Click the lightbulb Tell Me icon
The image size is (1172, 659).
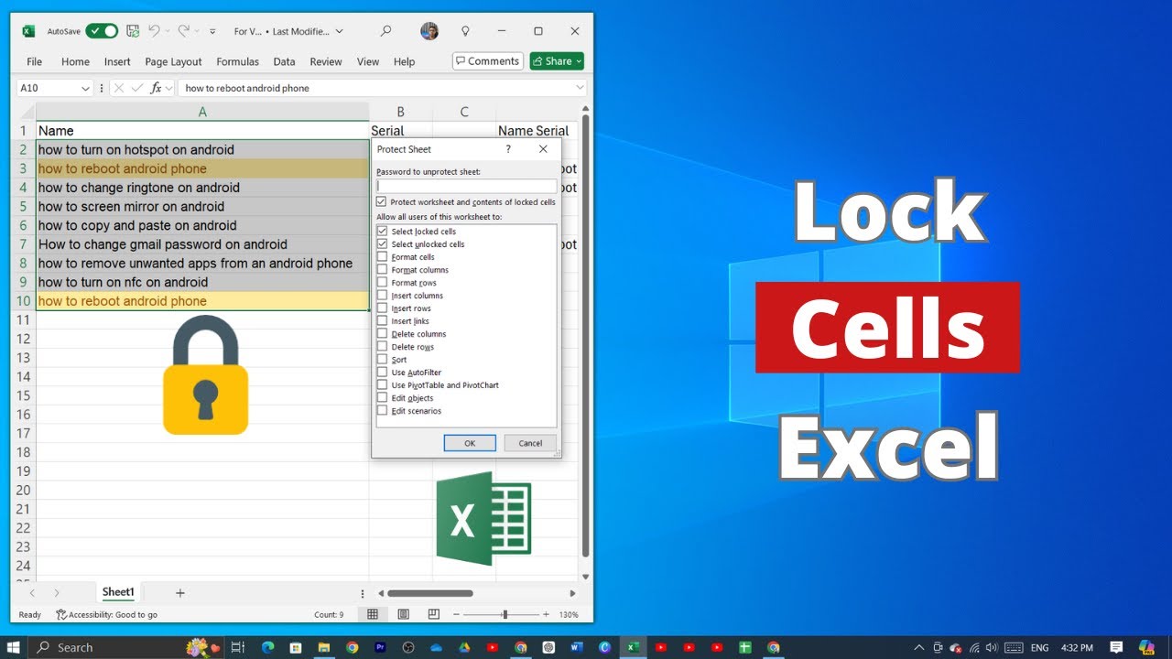tap(465, 31)
